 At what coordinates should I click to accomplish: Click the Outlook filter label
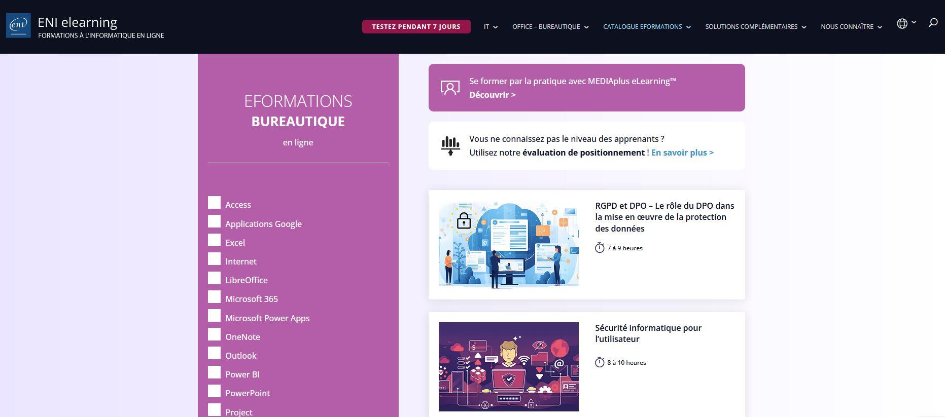click(x=240, y=356)
